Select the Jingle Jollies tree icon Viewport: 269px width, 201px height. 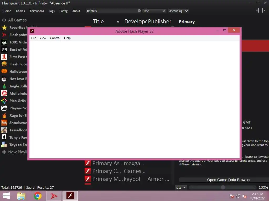point(4,86)
